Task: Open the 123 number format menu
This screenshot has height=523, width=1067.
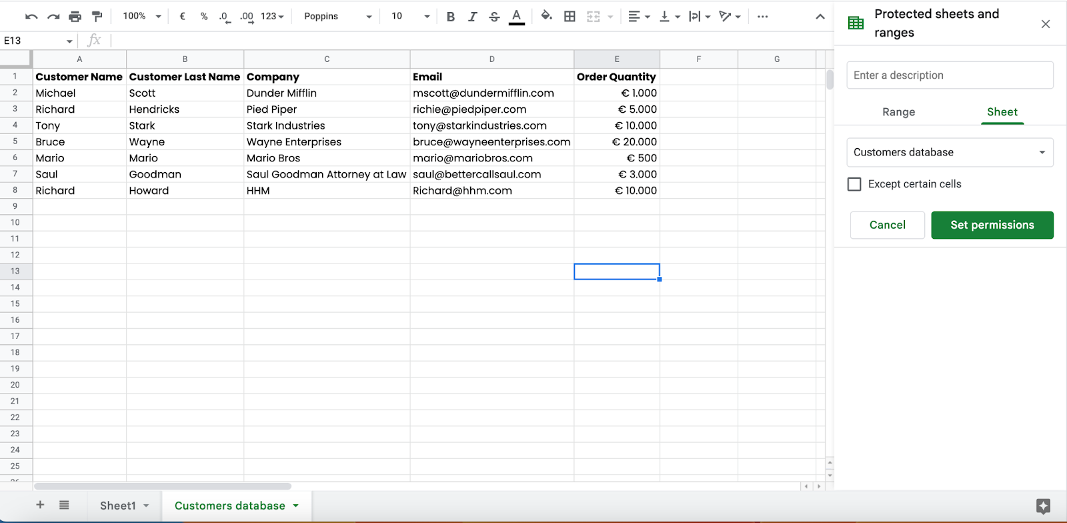Action: 272,16
